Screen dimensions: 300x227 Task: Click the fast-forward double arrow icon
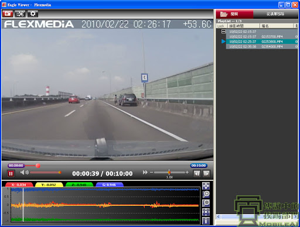pos(145,173)
